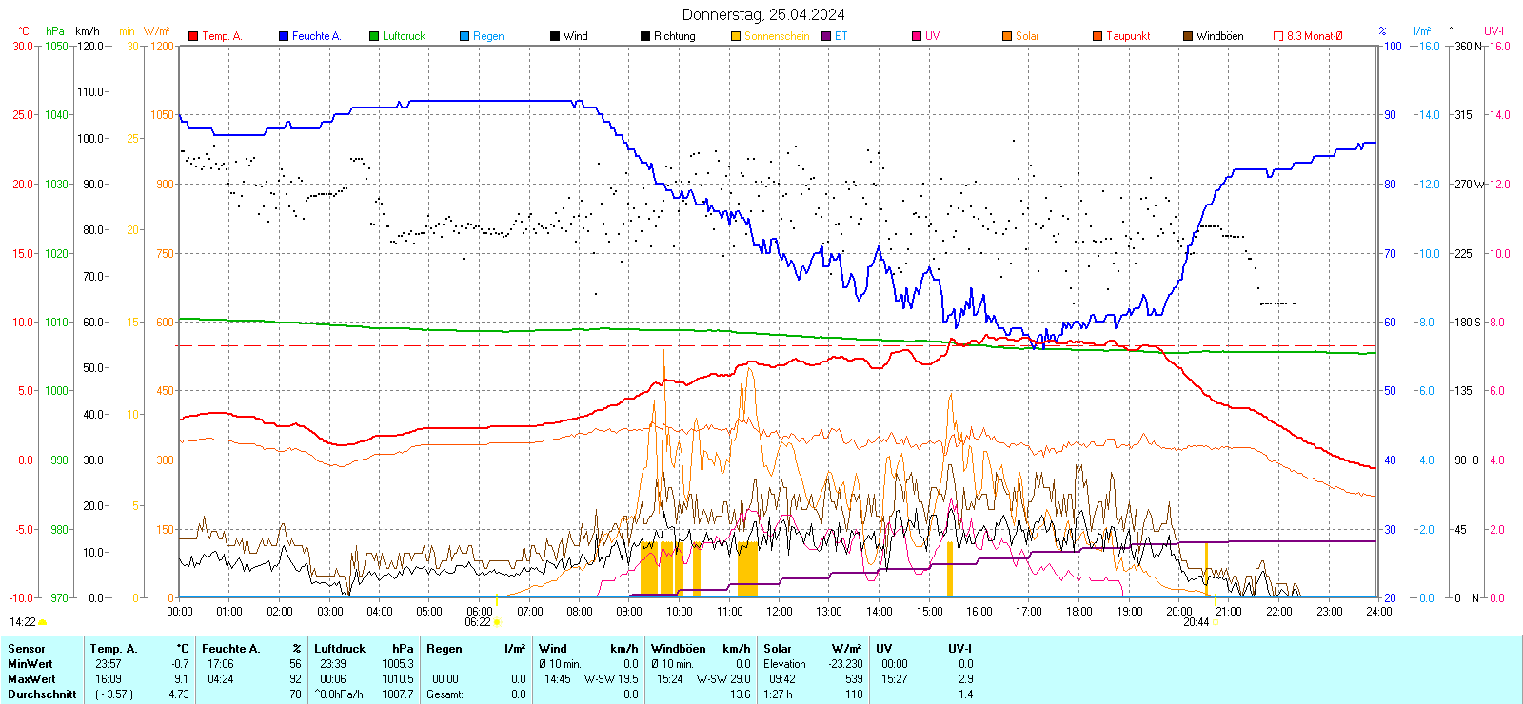Click the purple ET legend square
Screen dimensions: 1523x704
(826, 36)
